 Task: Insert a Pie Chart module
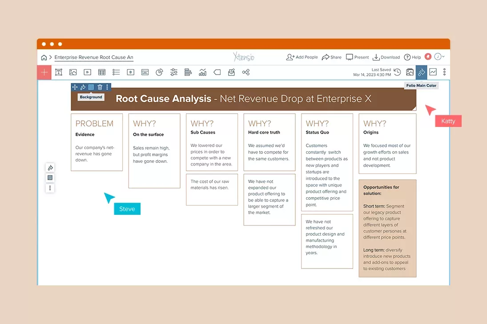[x=159, y=72]
